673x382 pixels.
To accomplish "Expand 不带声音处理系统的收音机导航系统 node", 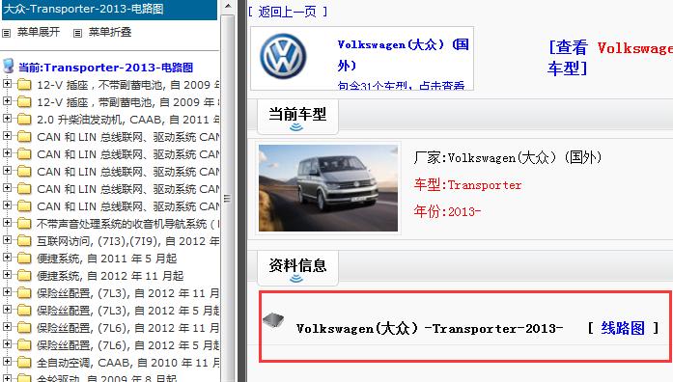I will (7, 223).
